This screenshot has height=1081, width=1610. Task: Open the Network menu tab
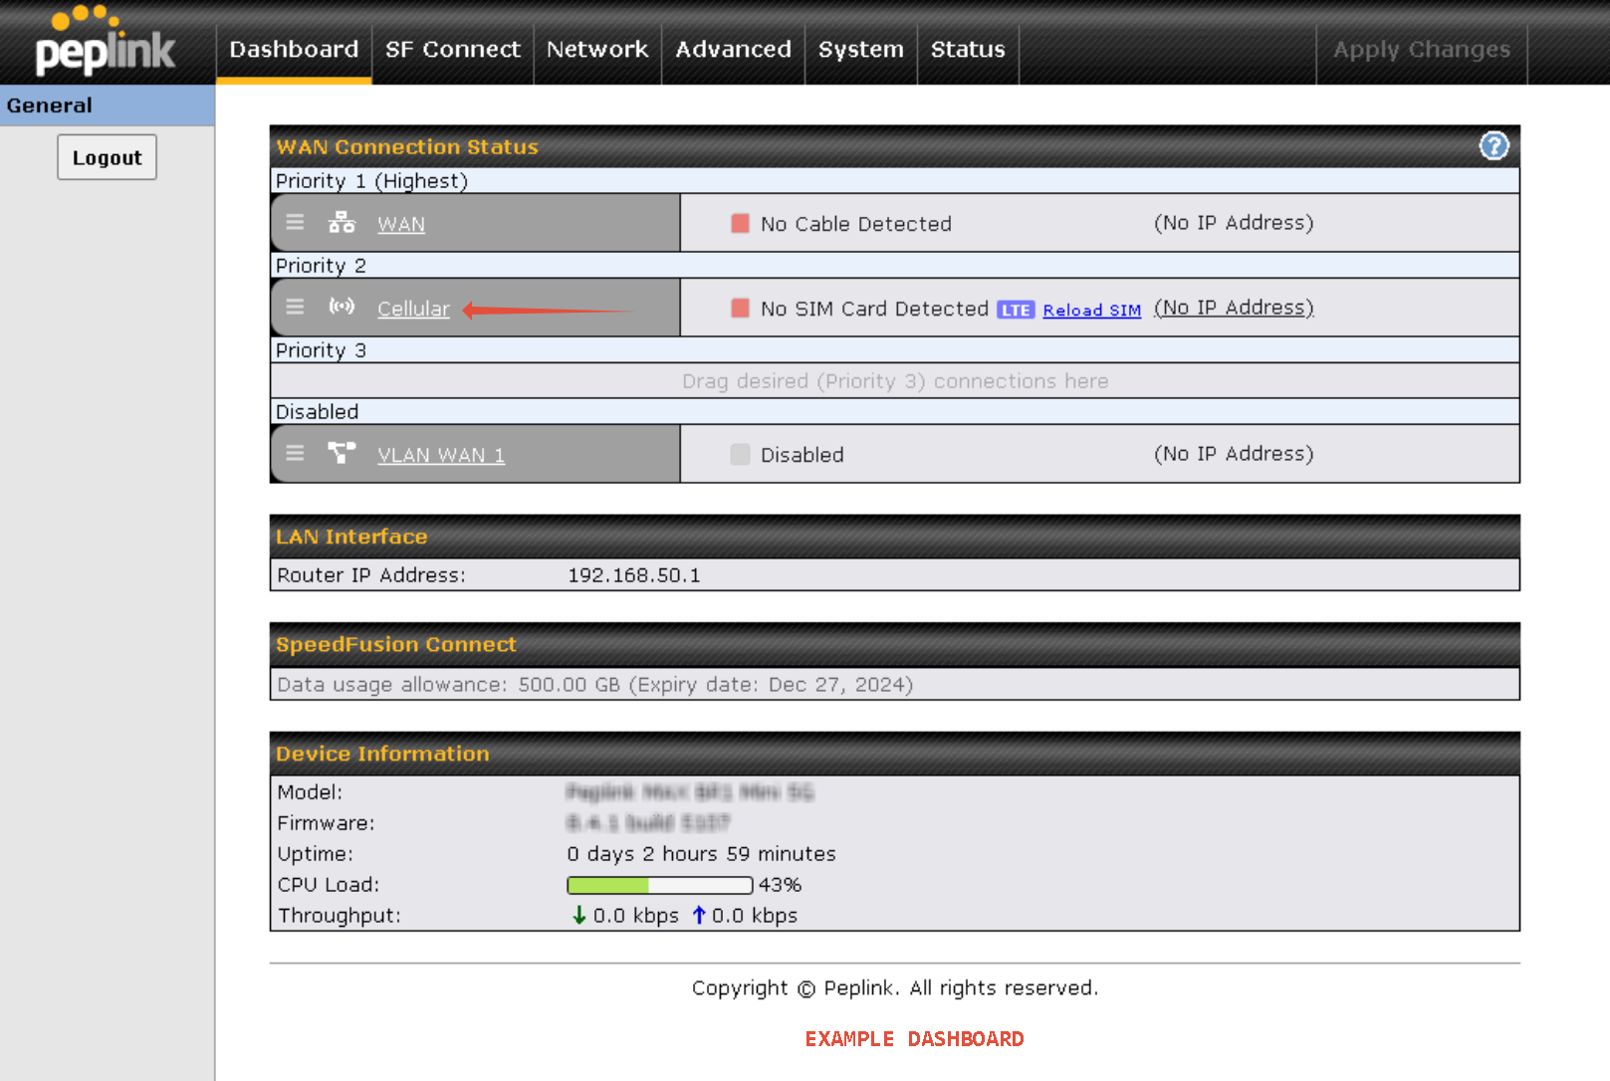point(597,49)
